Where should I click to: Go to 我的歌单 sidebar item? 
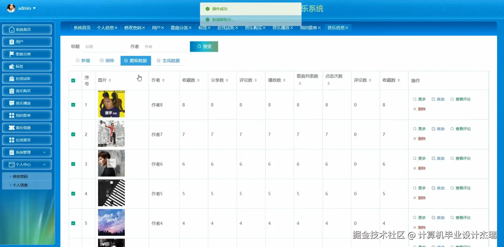coord(27,115)
